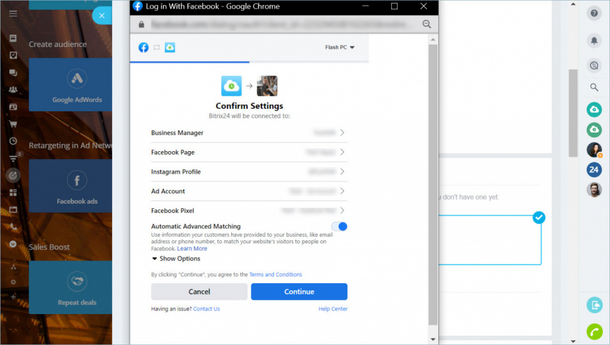
Task: Click the zoom magnifier in address bar
Action: coord(427,24)
